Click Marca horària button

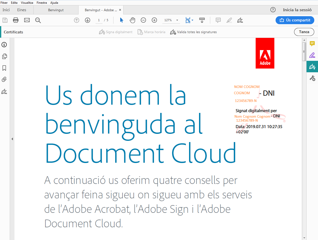[152, 32]
